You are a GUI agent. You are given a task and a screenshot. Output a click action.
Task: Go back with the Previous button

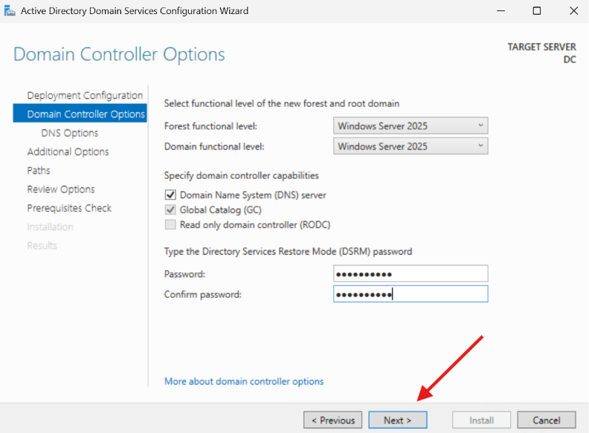click(333, 420)
